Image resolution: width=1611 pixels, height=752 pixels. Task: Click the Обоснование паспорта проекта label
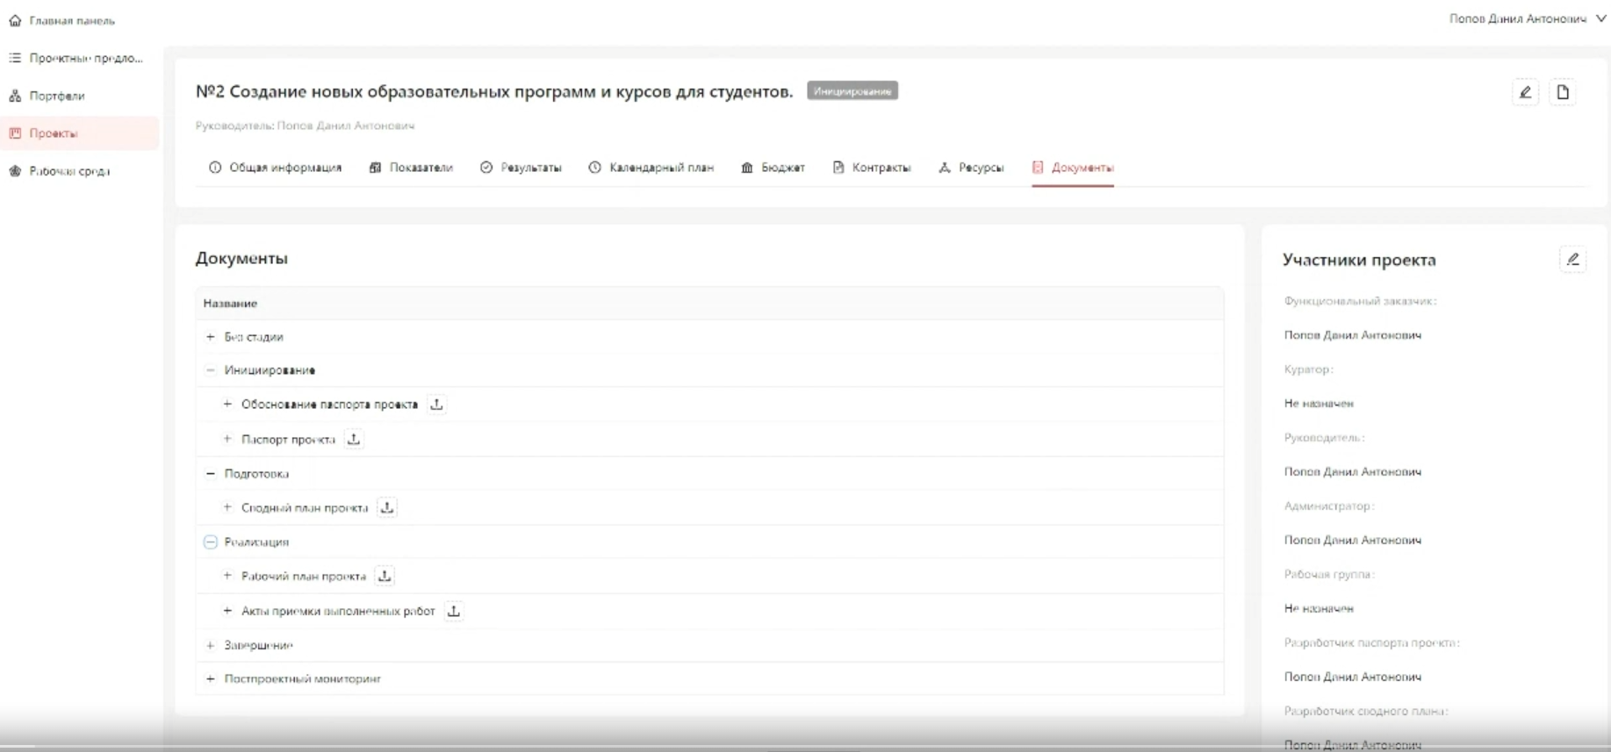click(x=329, y=405)
